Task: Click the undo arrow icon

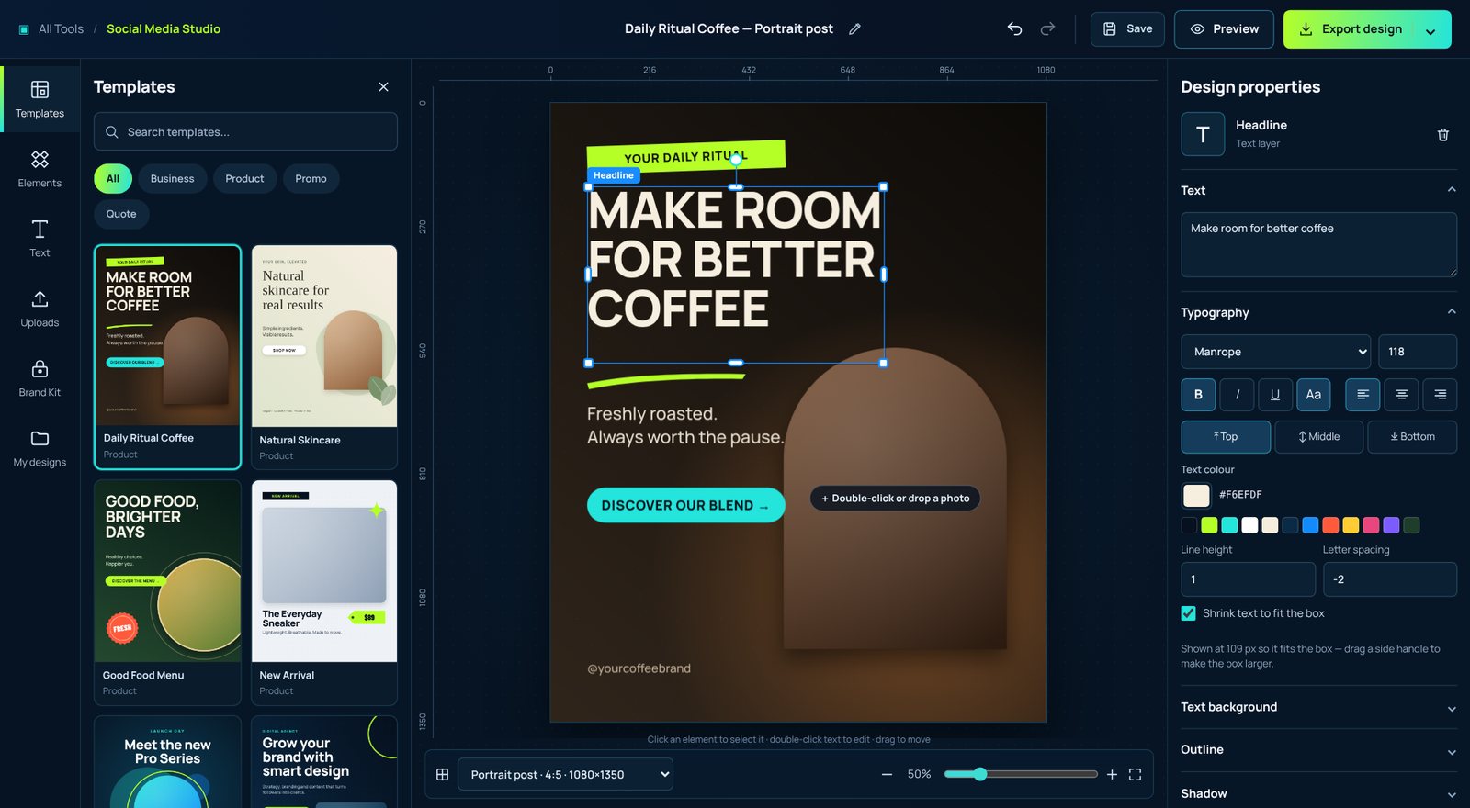Action: click(x=1014, y=29)
